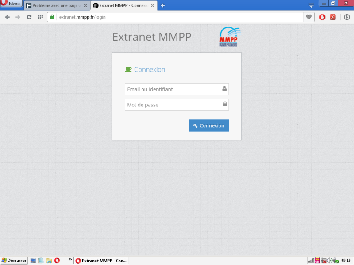Close the 'Problème avec une page' tab
Image resolution: width=354 pixels, height=265 pixels.
pos(85,6)
